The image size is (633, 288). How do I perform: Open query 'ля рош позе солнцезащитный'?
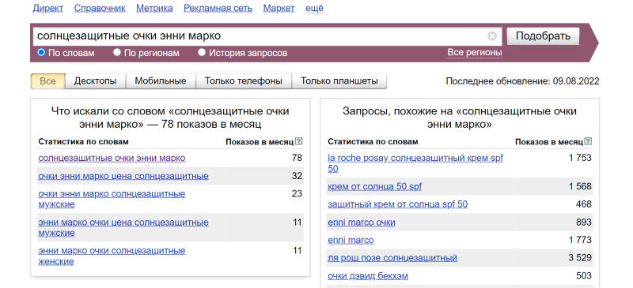[392, 258]
